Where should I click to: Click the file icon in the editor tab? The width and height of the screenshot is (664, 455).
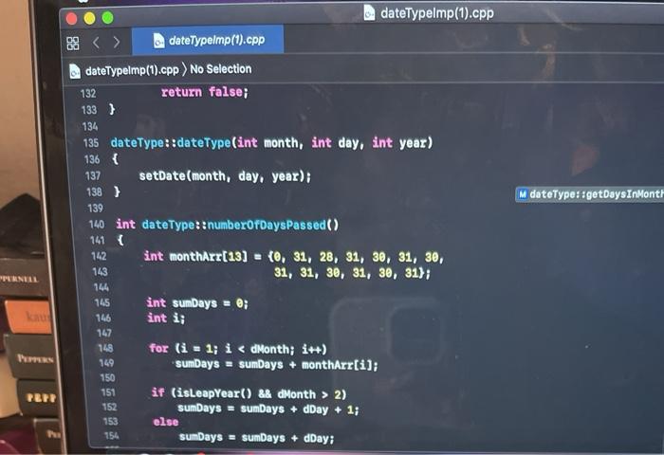159,41
